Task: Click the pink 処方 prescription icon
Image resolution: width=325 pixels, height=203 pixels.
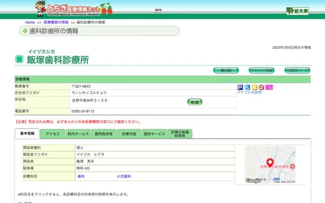Action: click(x=269, y=87)
